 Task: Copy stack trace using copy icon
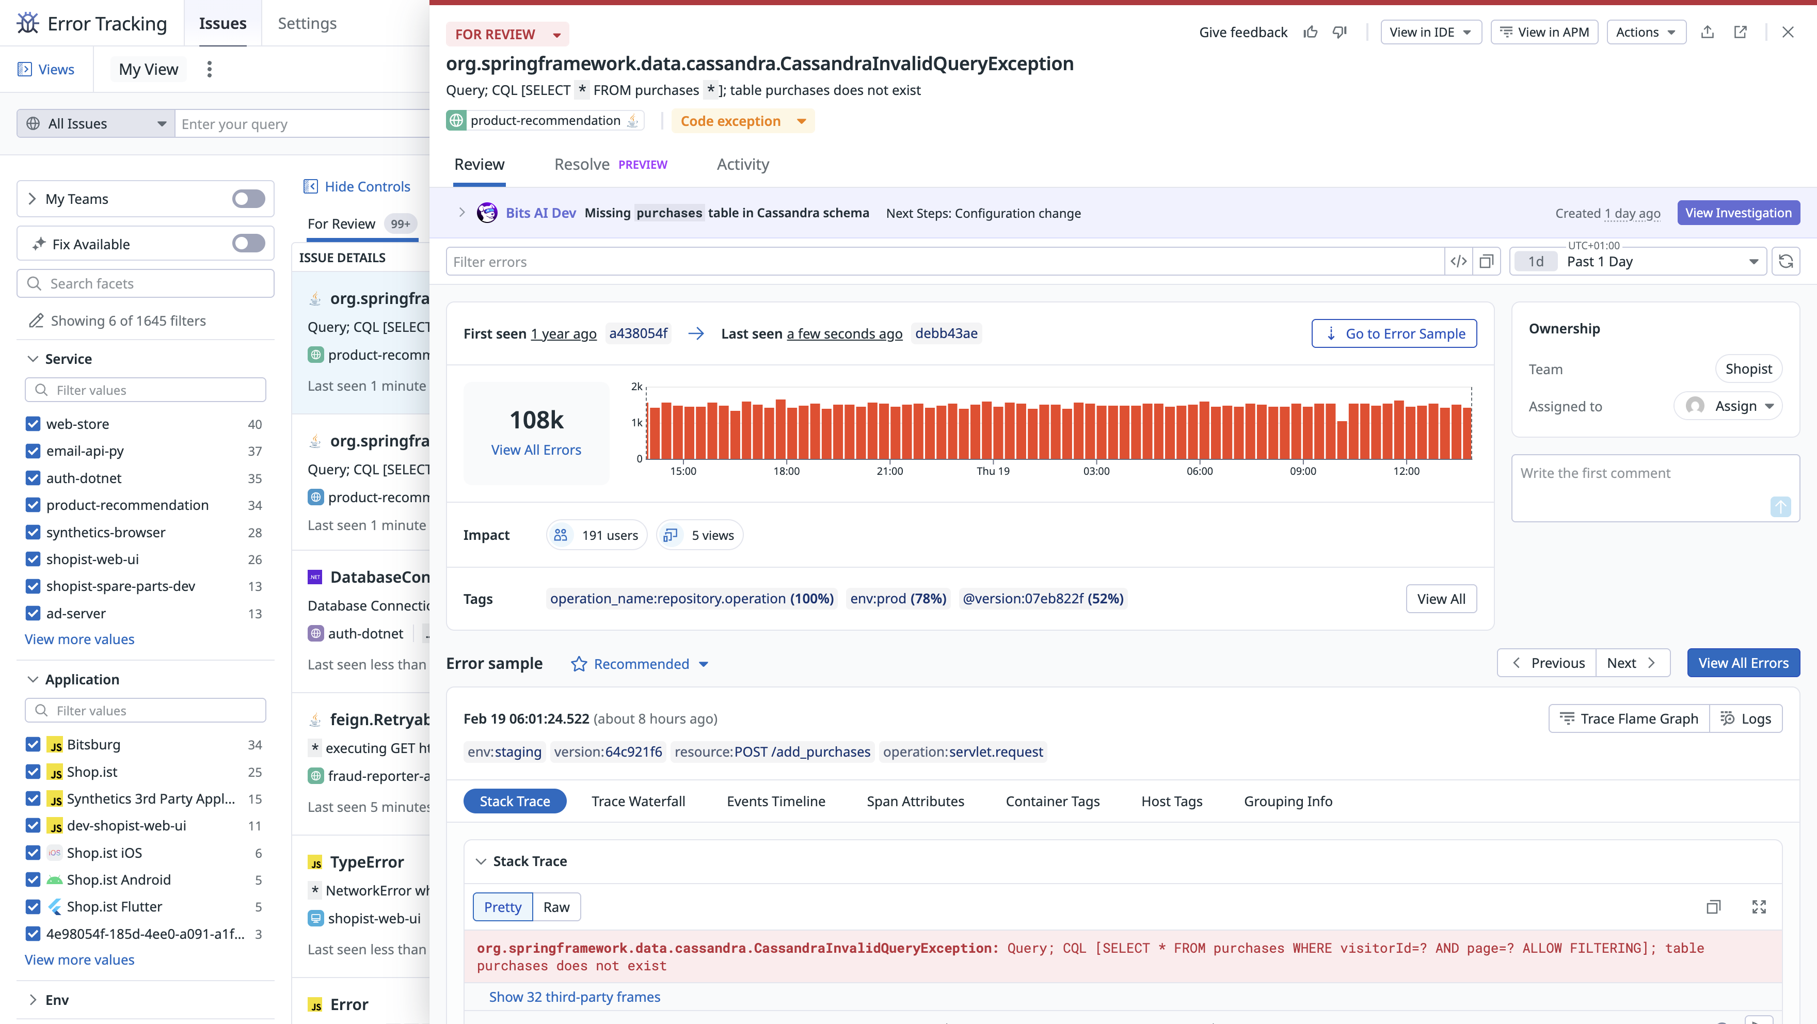point(1713,907)
